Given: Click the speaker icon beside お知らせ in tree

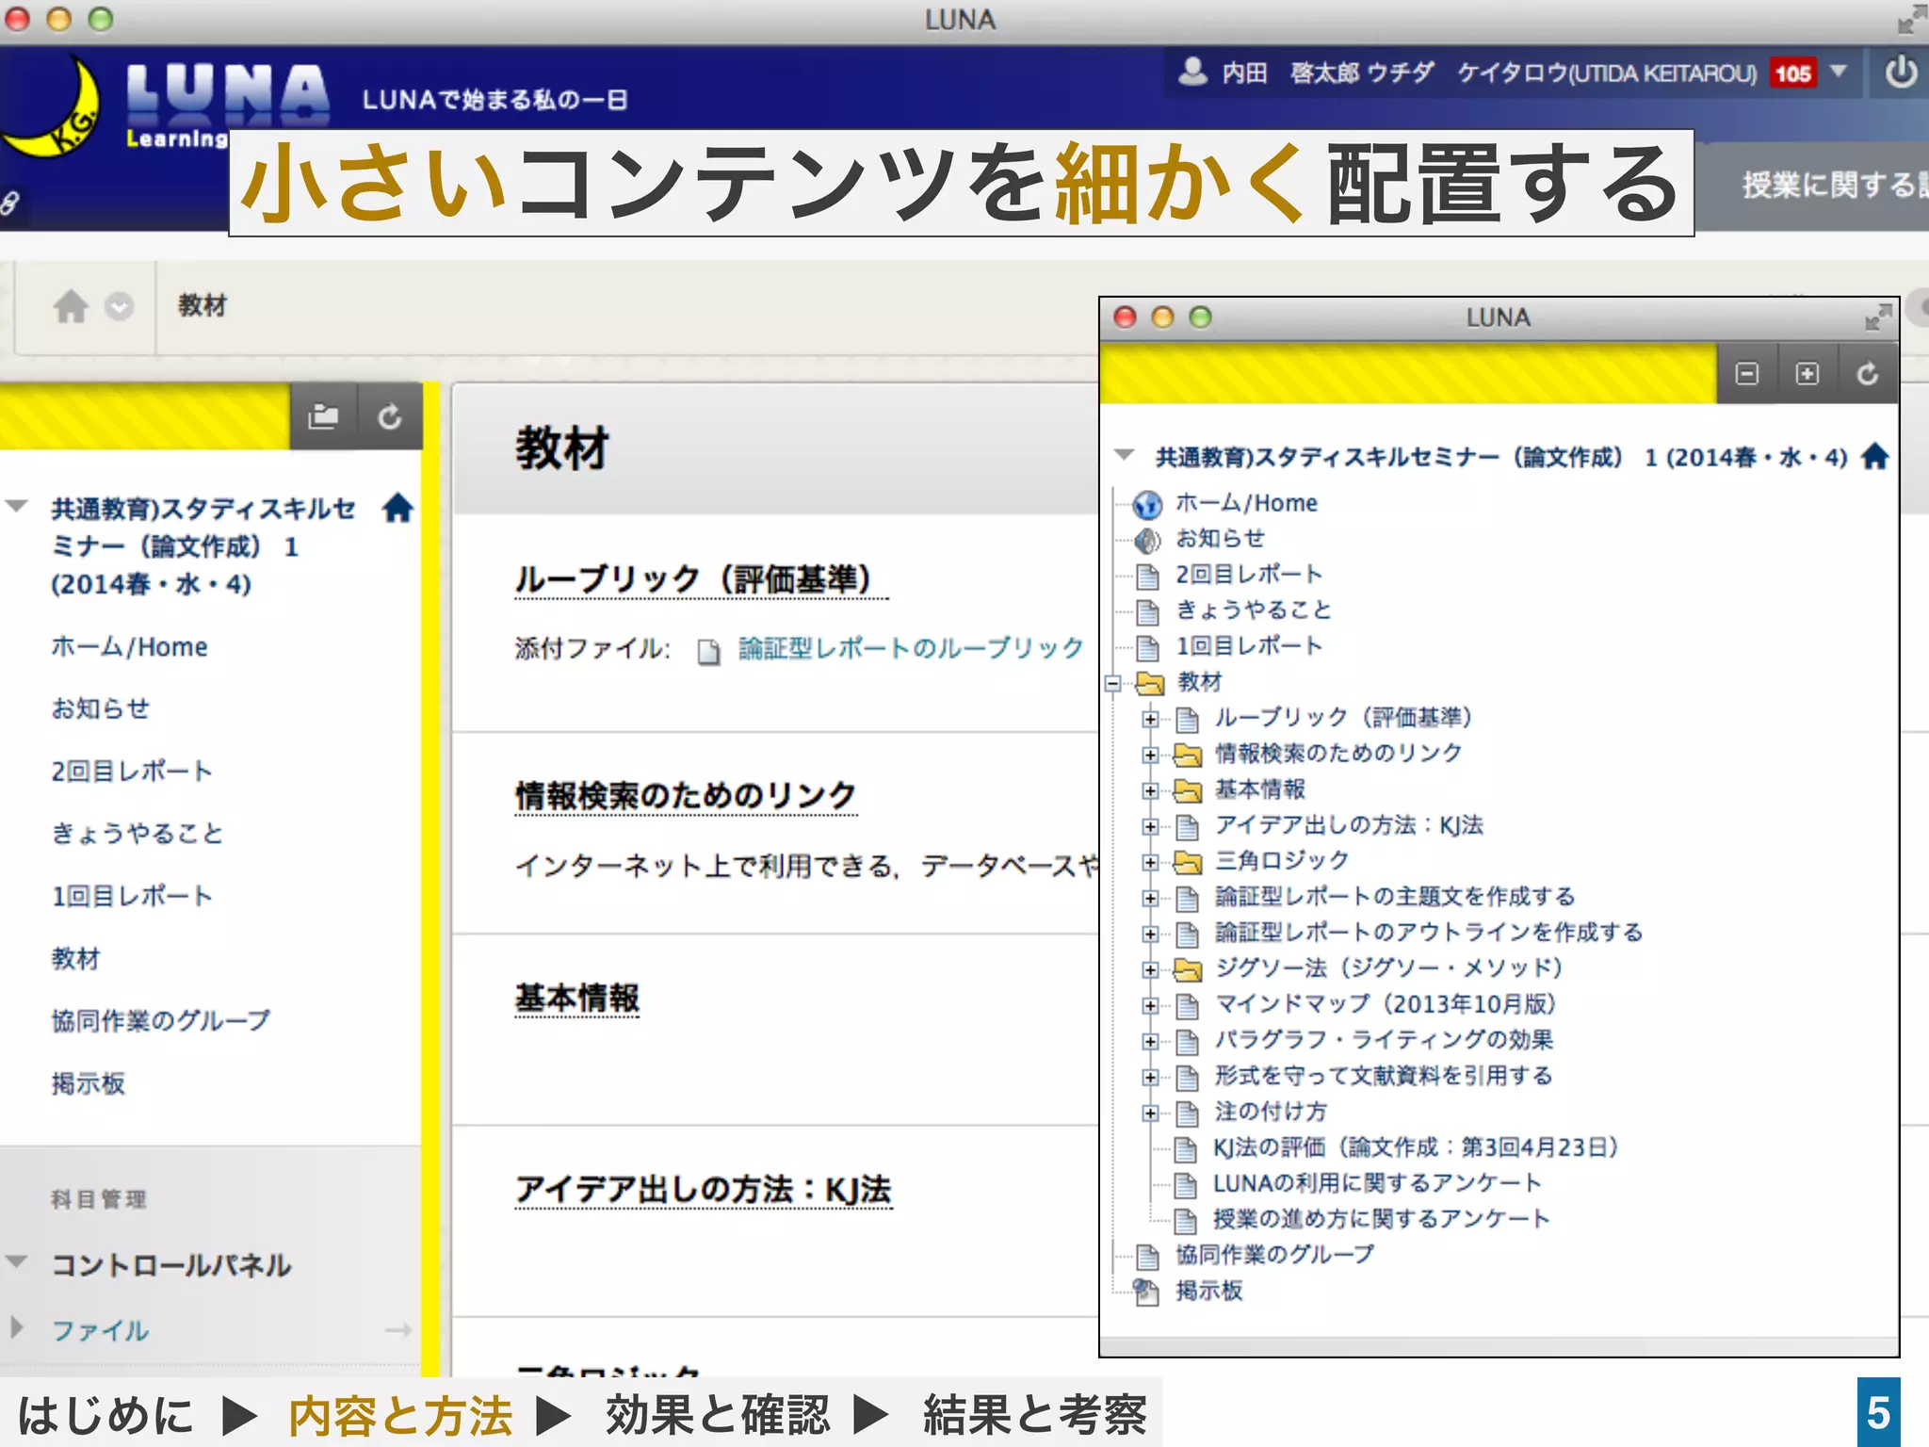Looking at the screenshot, I should (1147, 541).
